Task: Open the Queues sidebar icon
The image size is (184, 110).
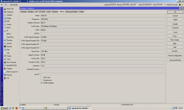Action: pyautogui.click(x=5, y=46)
